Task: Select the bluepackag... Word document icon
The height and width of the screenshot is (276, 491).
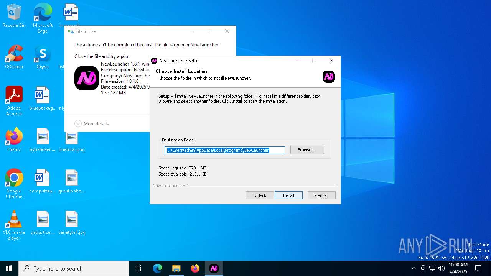Action: click(x=43, y=99)
